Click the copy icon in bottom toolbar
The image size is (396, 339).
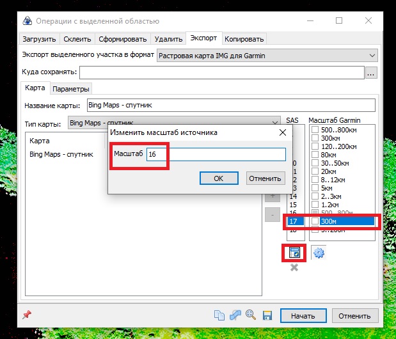click(219, 315)
